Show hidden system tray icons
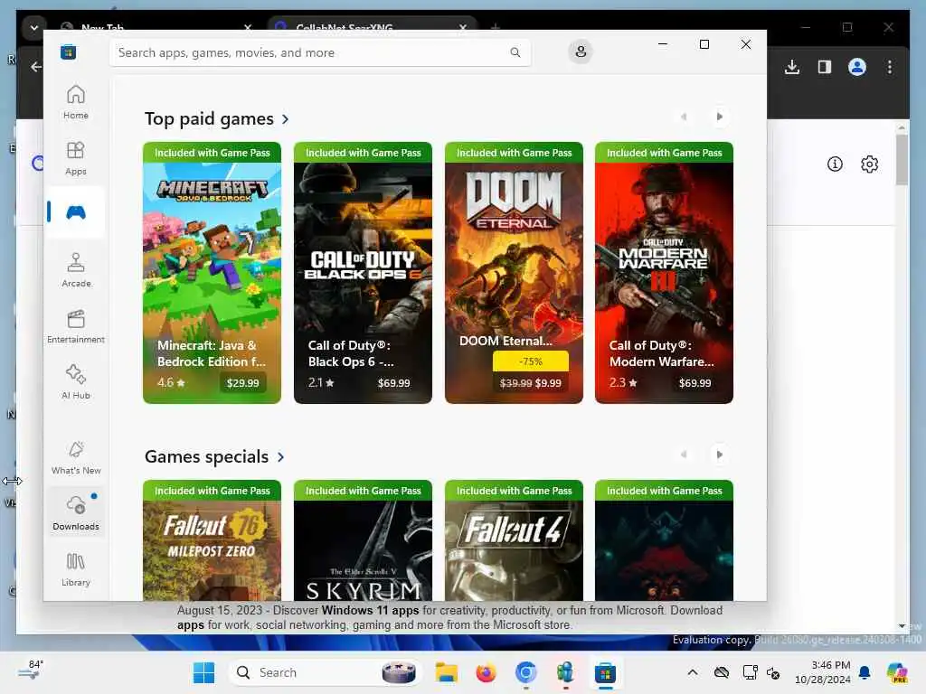Screen dimensions: 926x694 click(693, 672)
